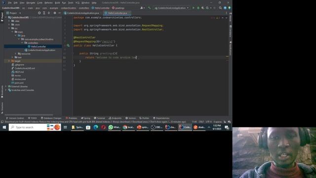Build project using the hammer icon
This screenshot has height=178, width=316.
click(149, 8)
